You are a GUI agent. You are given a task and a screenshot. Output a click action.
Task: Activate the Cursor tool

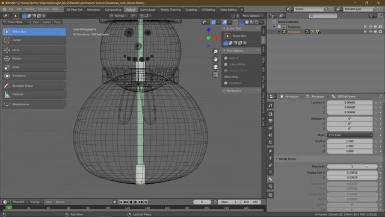(x=34, y=40)
